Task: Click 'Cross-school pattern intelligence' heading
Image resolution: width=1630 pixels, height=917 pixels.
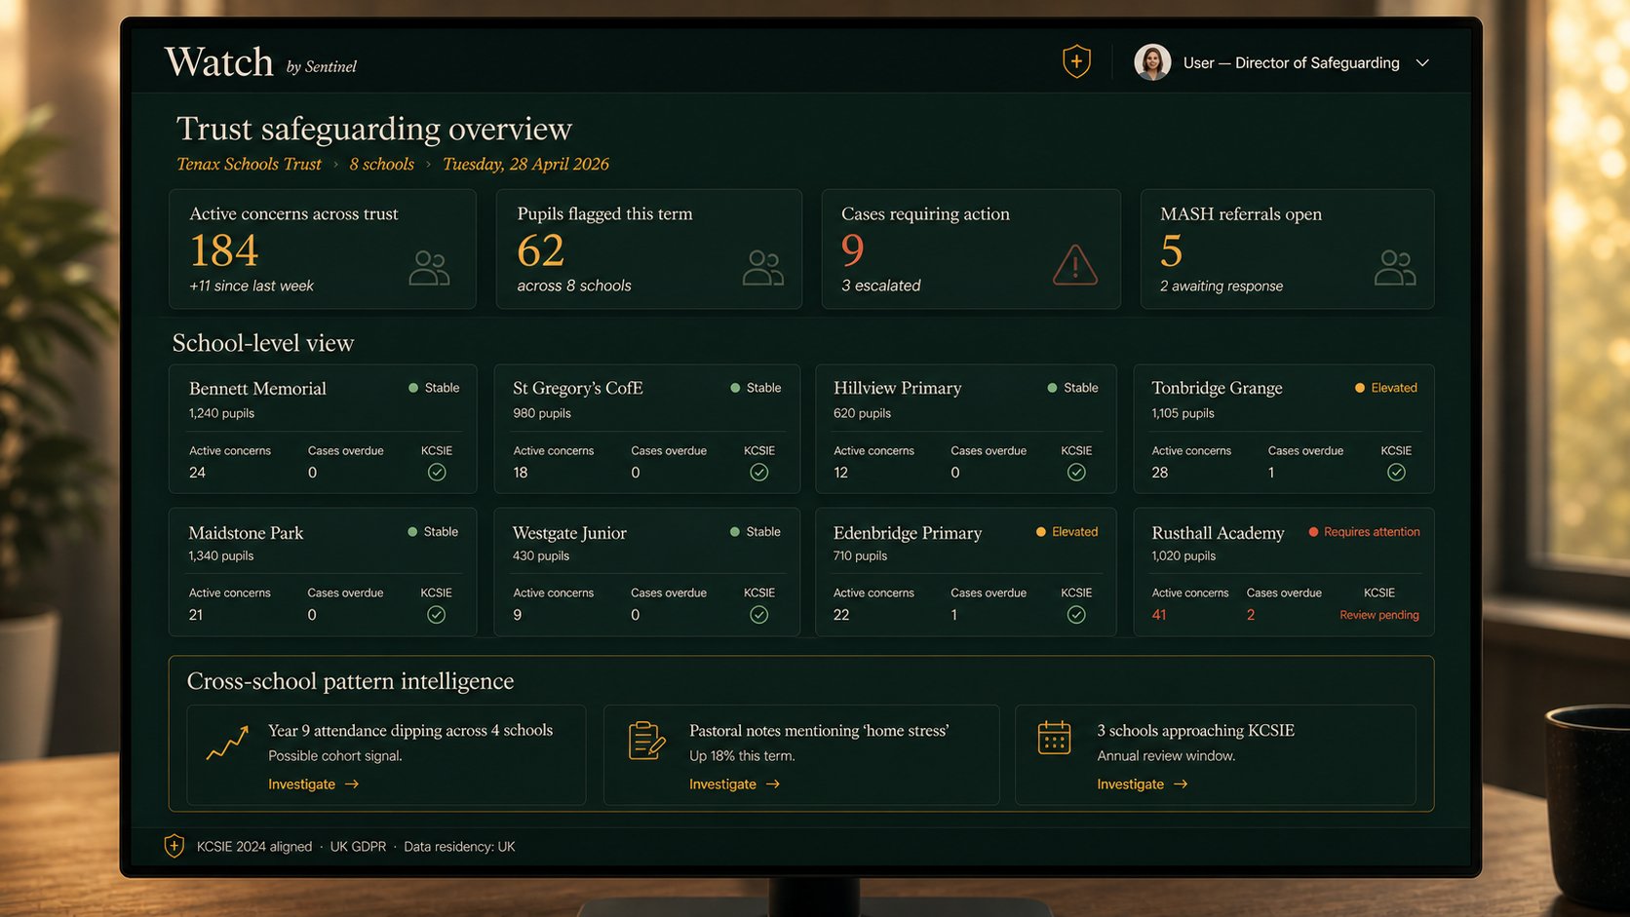Action: click(350, 681)
